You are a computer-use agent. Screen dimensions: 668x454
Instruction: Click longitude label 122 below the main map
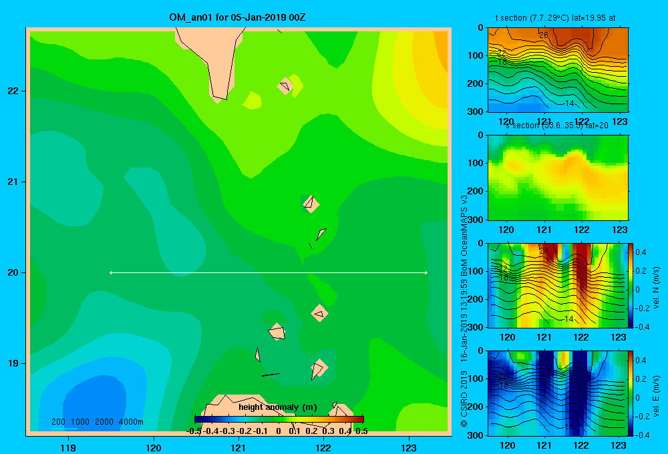pos(323,447)
